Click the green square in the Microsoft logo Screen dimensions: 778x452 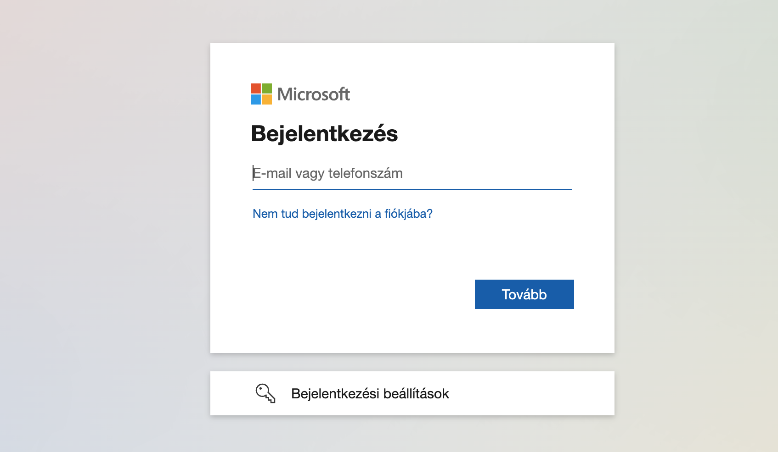point(266,88)
